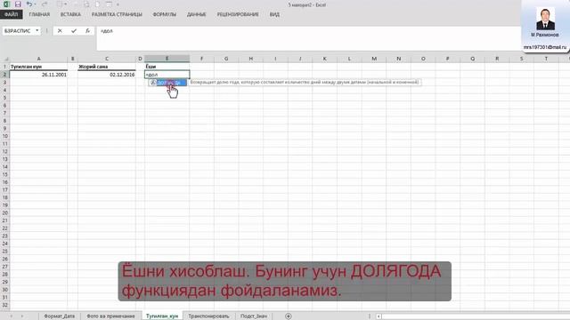This screenshot has height=320, width=570.
Task: Select column M header
Action: (374, 59)
